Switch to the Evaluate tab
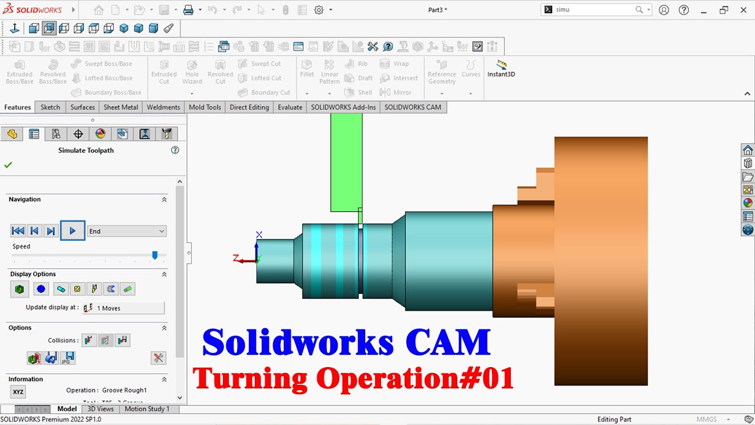This screenshot has height=425, width=755. click(x=290, y=107)
